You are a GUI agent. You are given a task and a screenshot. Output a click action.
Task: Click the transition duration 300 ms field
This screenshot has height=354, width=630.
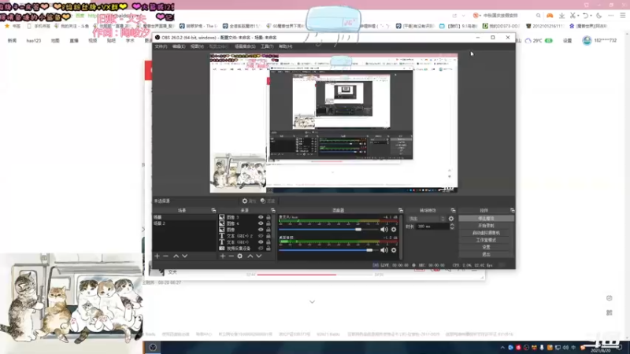[432, 227]
